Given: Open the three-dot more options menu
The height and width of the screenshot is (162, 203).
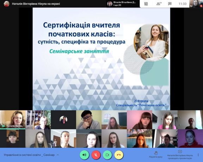Looking at the screenshot, I should click(x=198, y=155).
